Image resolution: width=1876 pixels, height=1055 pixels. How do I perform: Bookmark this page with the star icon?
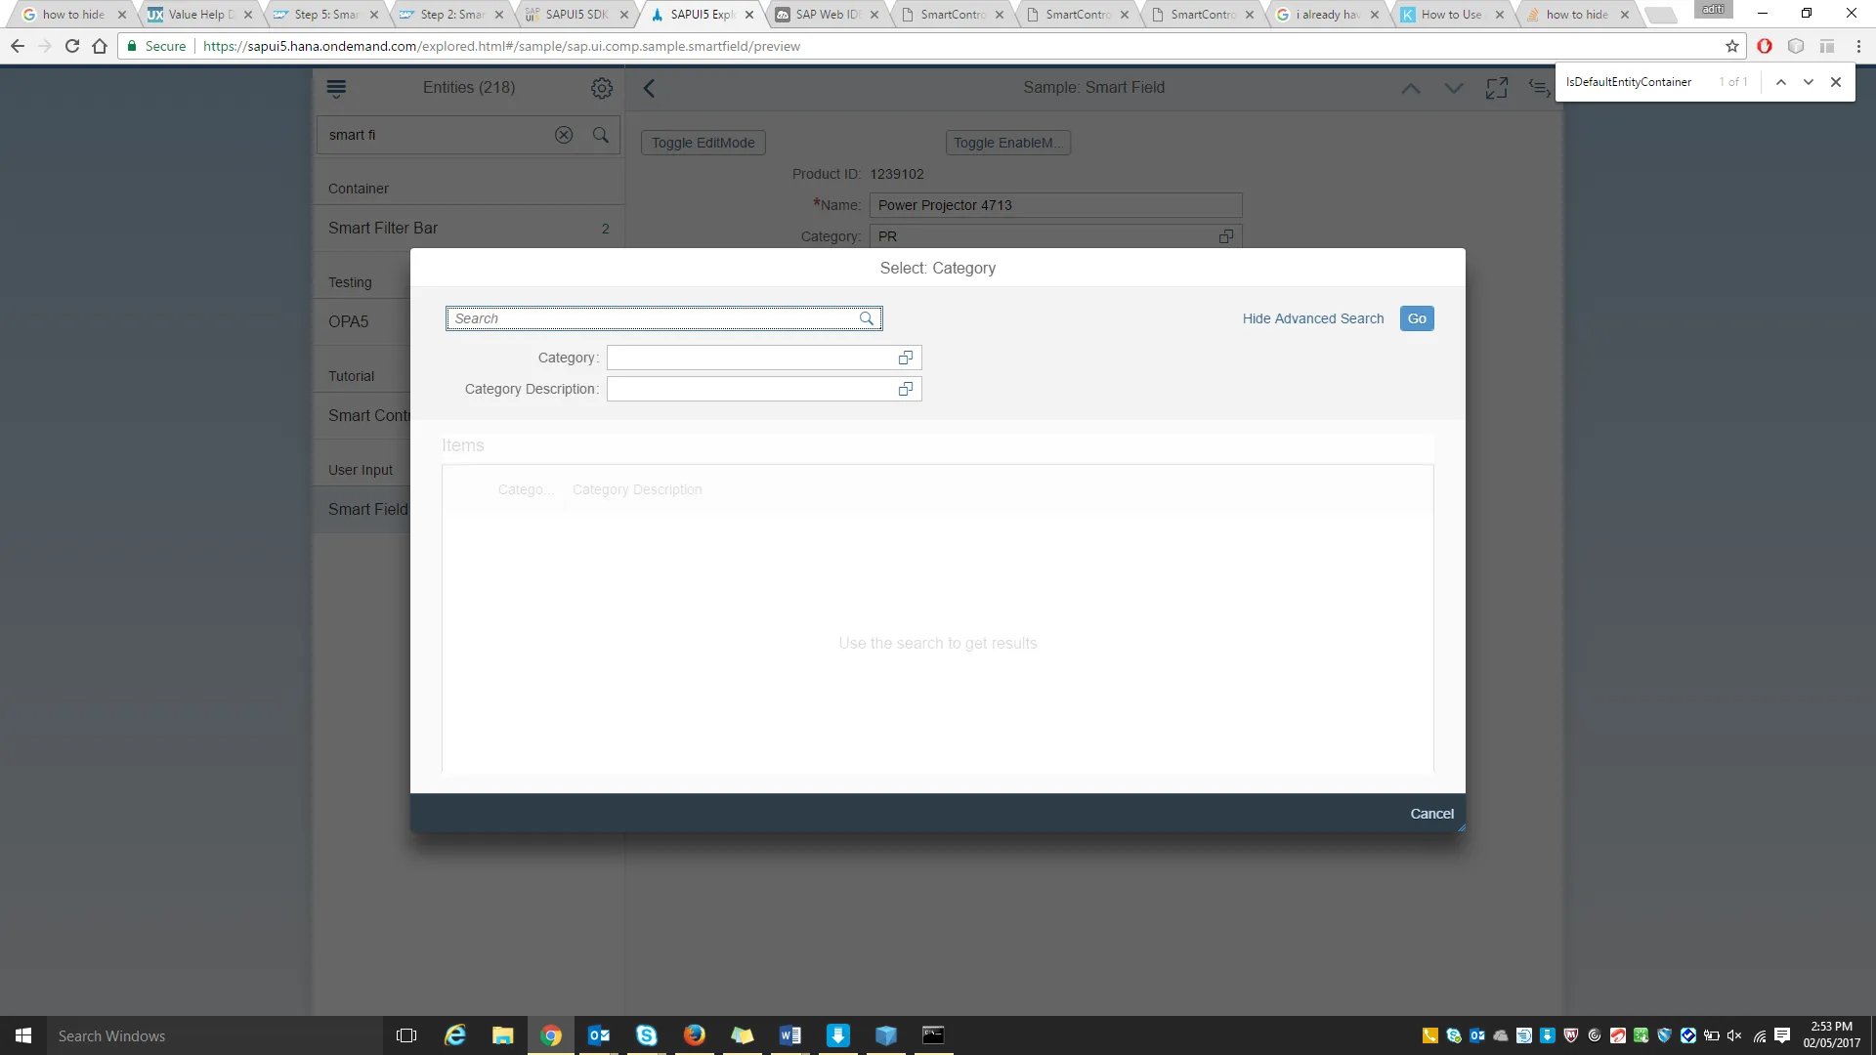1731,46
